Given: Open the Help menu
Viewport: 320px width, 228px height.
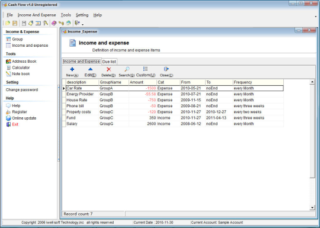Looking at the screenshot, I should click(98, 15).
